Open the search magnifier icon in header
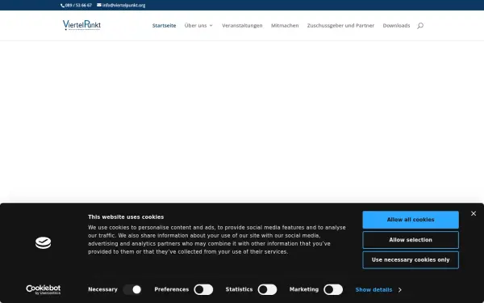 tap(420, 26)
